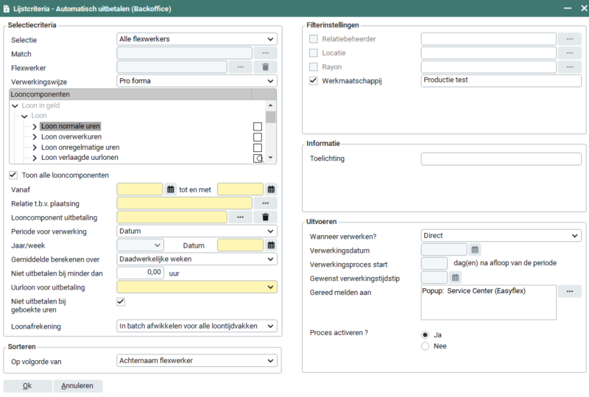Expand the 'Loon normale uren' tree node
Image resolution: width=589 pixels, height=397 pixels.
35,126
